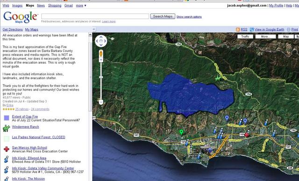Select the Street View pegman icon
299x181 pixels.
101,54
